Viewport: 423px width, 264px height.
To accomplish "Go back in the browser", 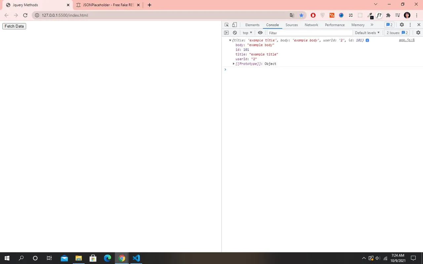I will [6, 15].
